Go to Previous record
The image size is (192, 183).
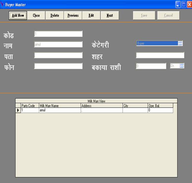[73, 16]
